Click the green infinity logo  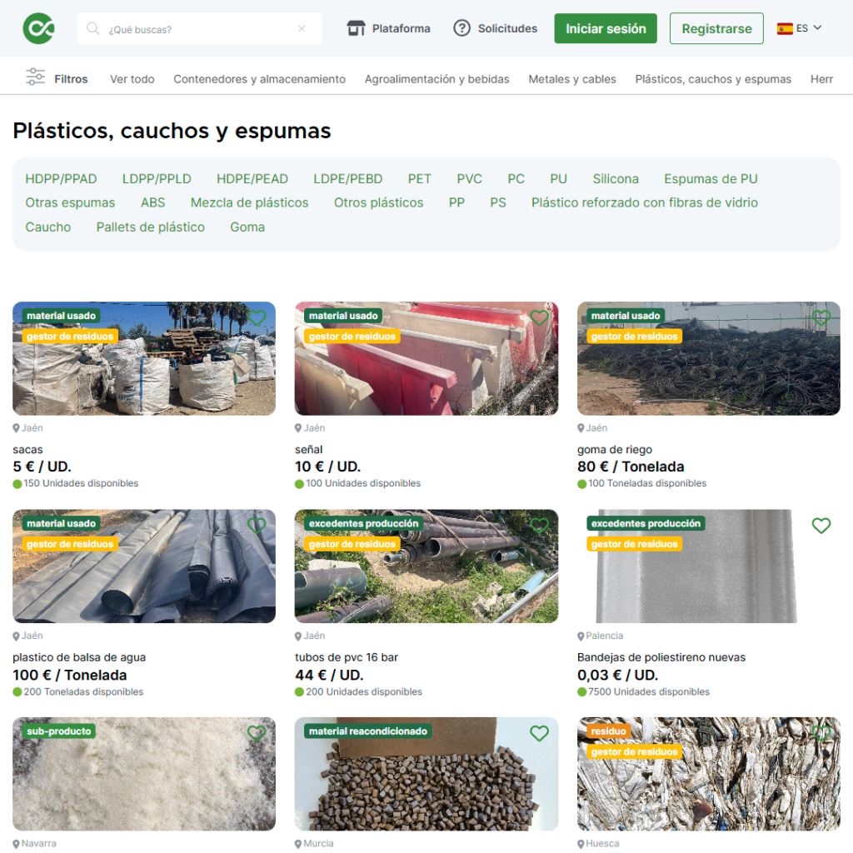pos(38,28)
